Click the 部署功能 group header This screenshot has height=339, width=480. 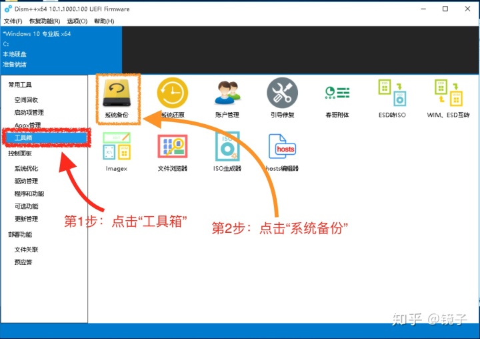point(20,234)
